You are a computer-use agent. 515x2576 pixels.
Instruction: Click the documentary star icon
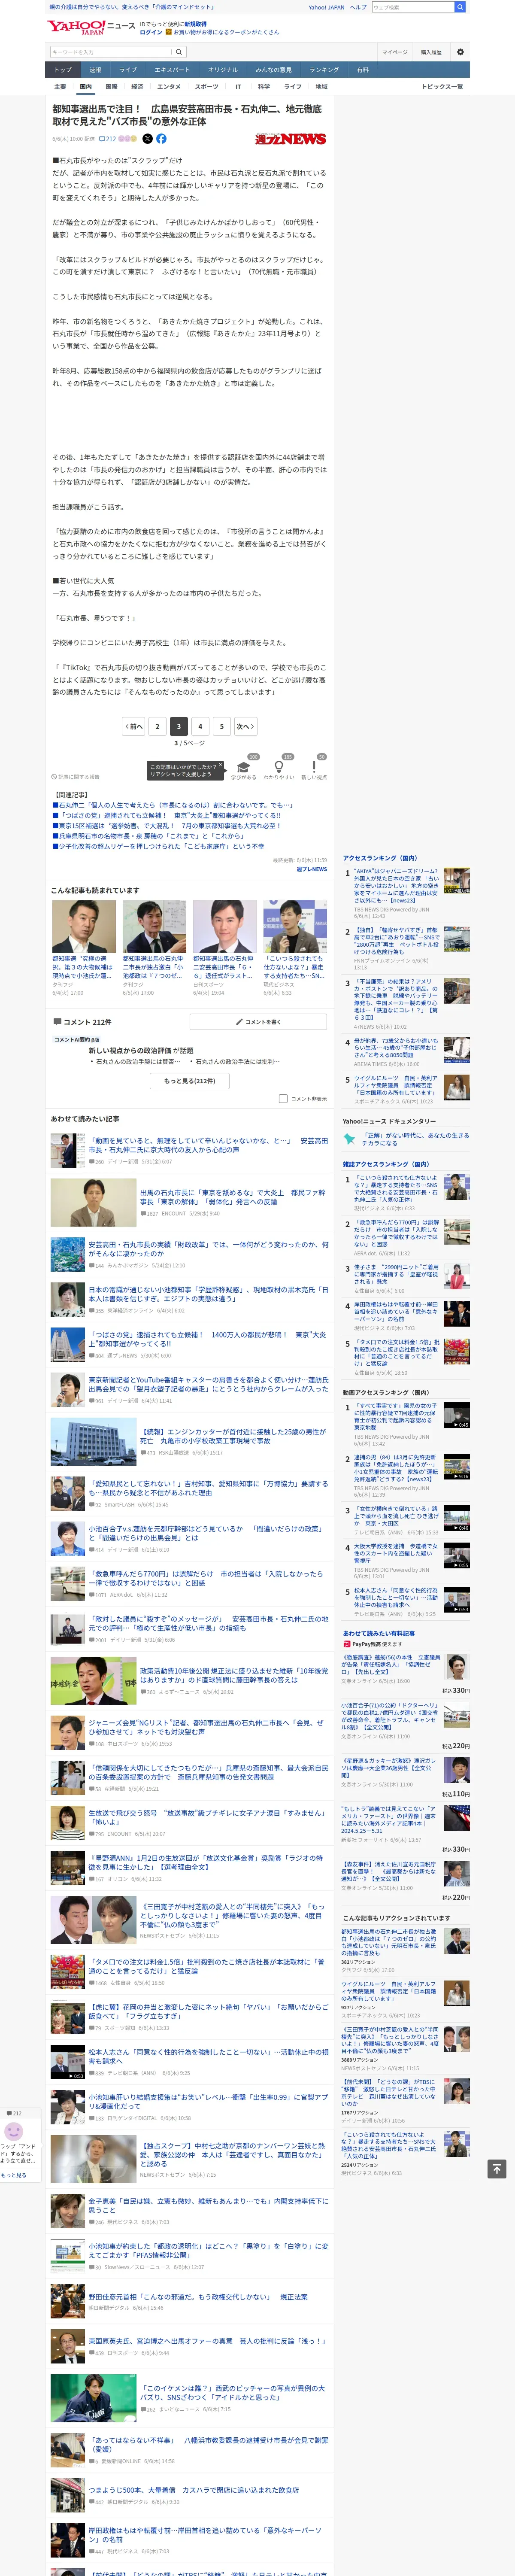coord(349,1138)
